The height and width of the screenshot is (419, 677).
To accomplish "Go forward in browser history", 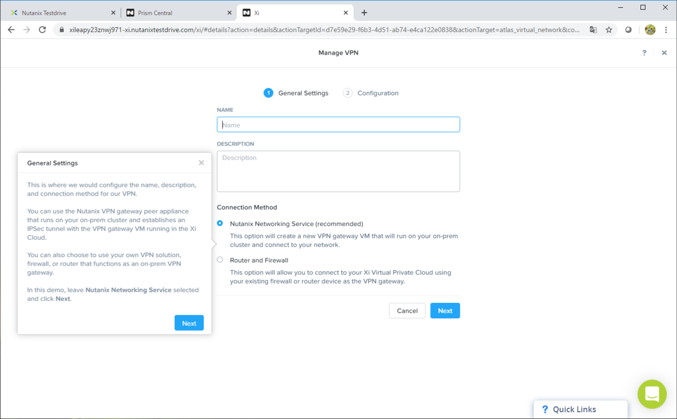I will click(27, 30).
